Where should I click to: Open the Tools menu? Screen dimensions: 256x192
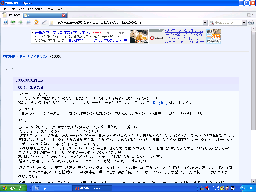point(49,9)
